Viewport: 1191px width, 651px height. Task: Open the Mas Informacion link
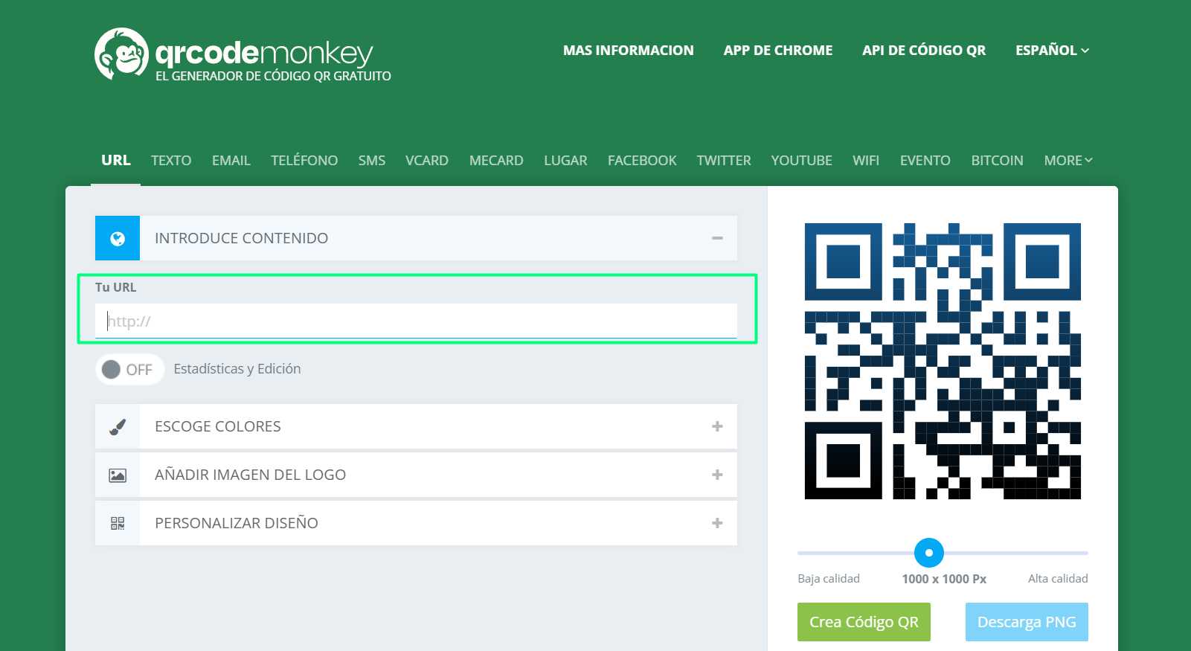tap(629, 51)
